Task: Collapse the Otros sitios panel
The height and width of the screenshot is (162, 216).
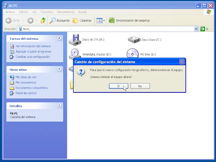Action: click(x=59, y=69)
